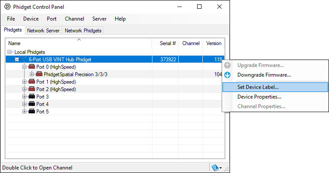The height and width of the screenshot is (173, 329).
Task: Click the Phidget logo icon in title bar
Action: click(7, 7)
